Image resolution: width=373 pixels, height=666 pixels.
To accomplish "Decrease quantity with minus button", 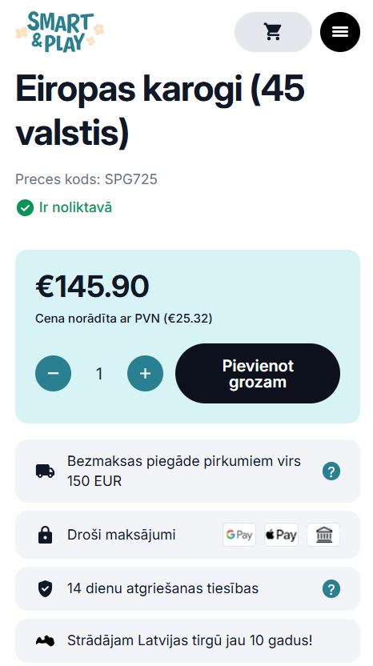I will 53,373.
